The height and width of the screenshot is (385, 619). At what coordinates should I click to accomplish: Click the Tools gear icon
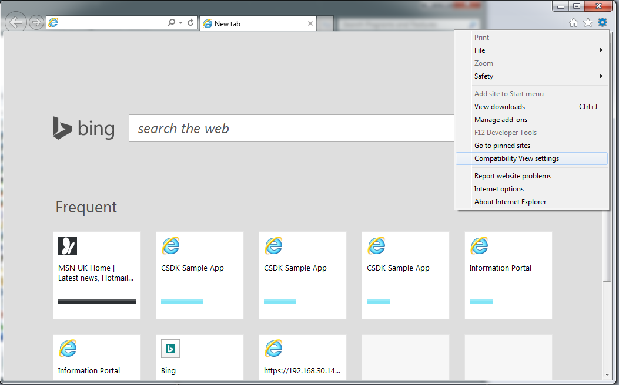pyautogui.click(x=603, y=22)
